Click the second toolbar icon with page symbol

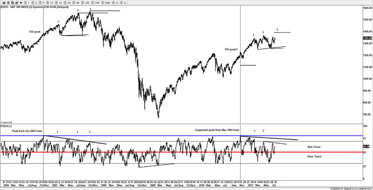pos(8,3)
